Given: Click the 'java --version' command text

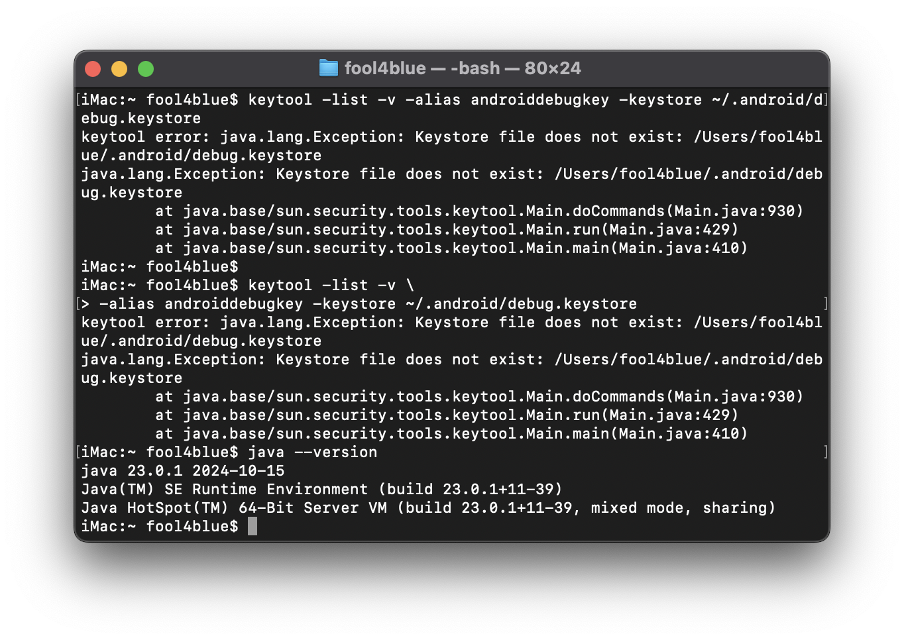Looking at the screenshot, I should click(x=313, y=452).
